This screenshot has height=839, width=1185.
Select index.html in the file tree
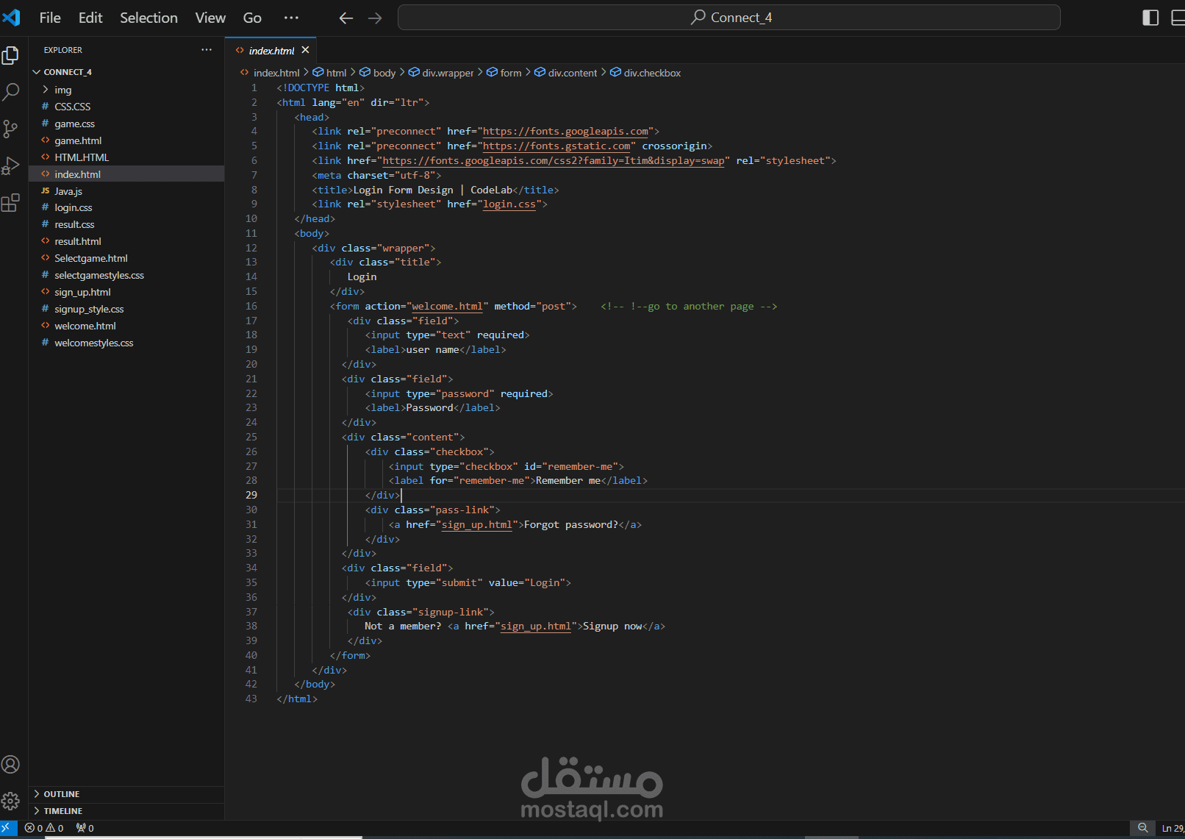126,174
